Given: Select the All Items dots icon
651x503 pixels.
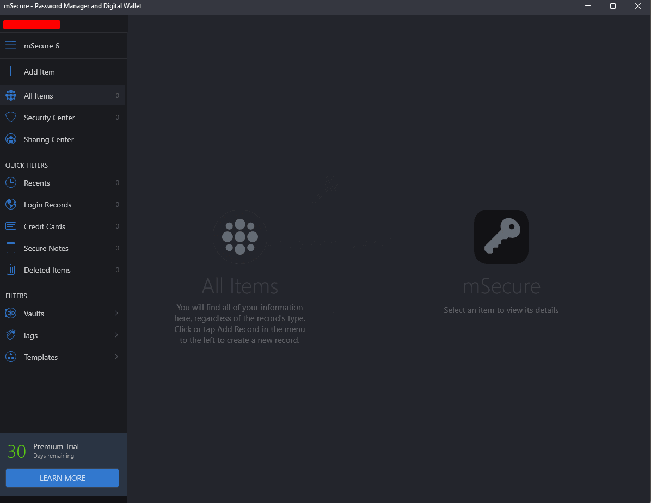Looking at the screenshot, I should pos(11,95).
